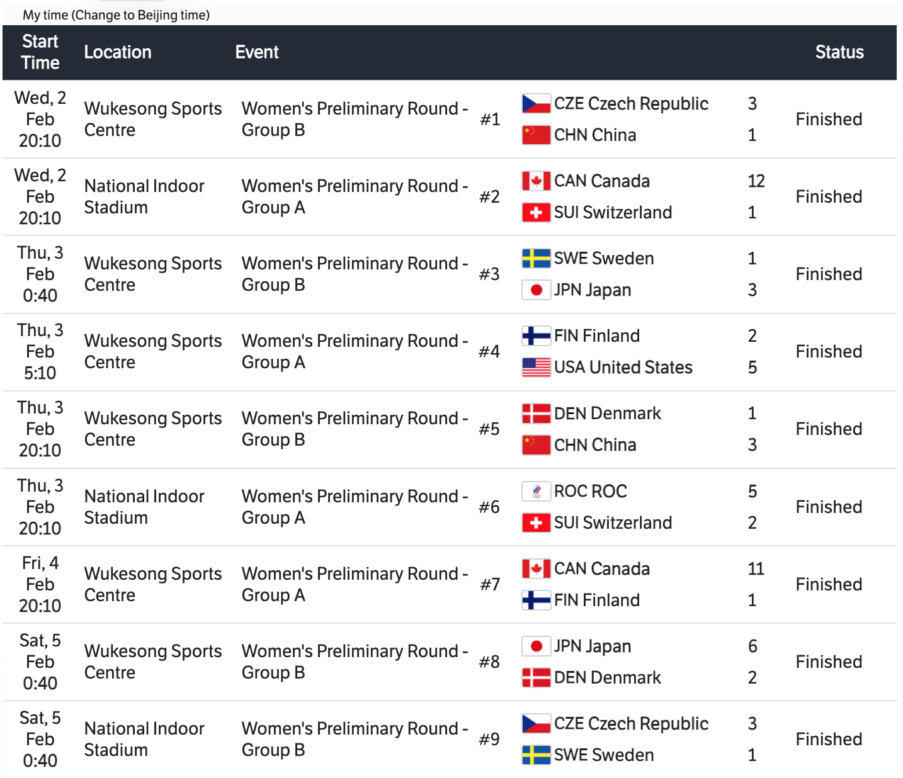This screenshot has width=903, height=778.
Task: Click the Canada flag in game #2
Action: [536, 181]
